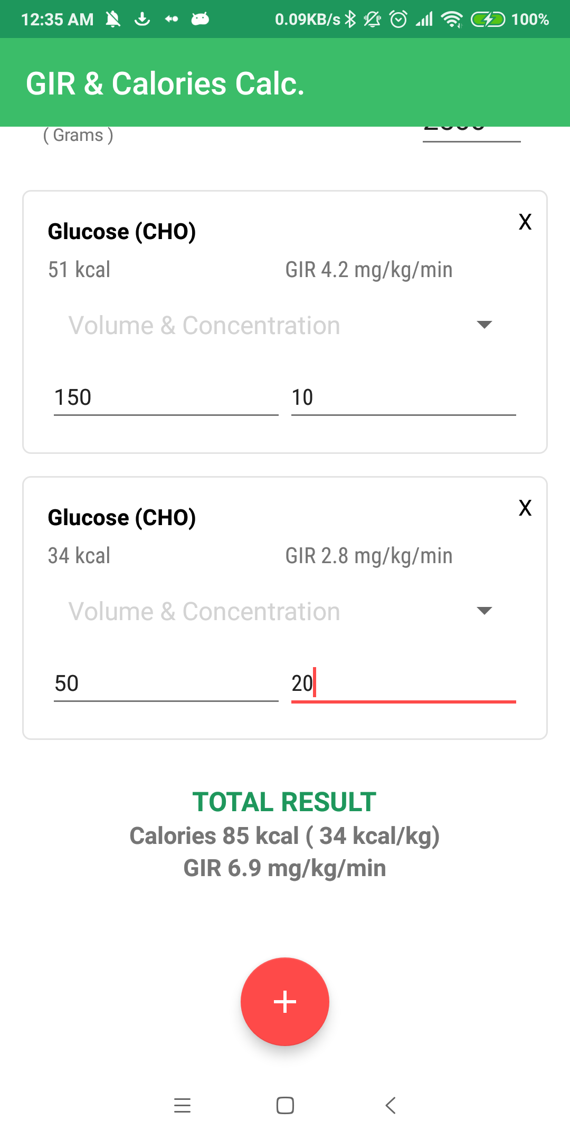Viewport: 570px width, 1140px height.
Task: Tap the weight in grams input field
Action: (472, 133)
